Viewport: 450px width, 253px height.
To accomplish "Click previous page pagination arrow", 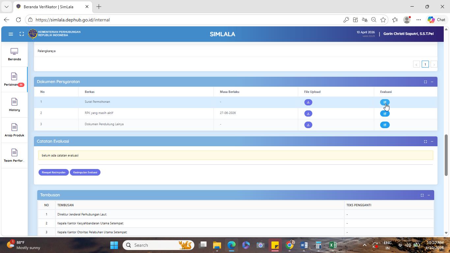I will click(x=416, y=64).
